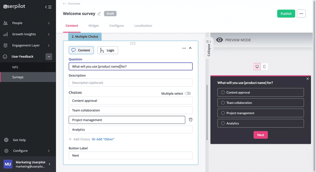Select Analytics radio option in preview
The width and height of the screenshot is (316, 172).
pyautogui.click(x=223, y=123)
